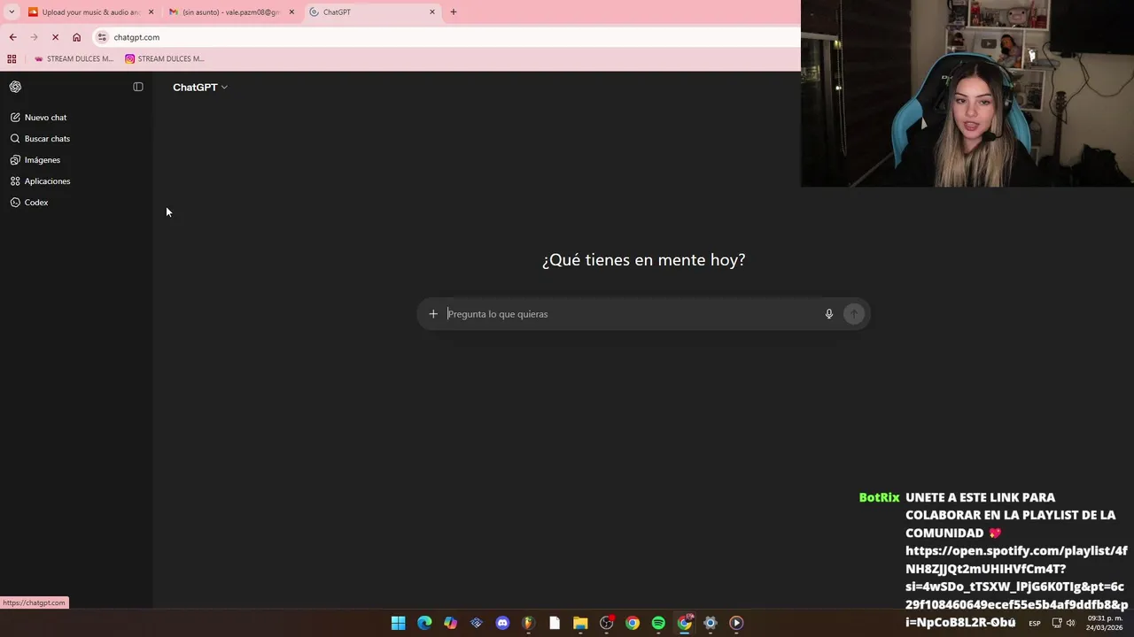This screenshot has width=1134, height=637.
Task: Open the first Google Chrome taskbar icon
Action: click(633, 623)
